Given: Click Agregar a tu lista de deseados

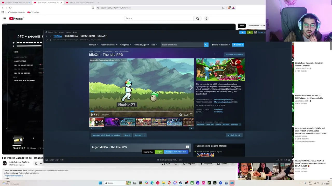Looking at the screenshot, I should 106,135.
